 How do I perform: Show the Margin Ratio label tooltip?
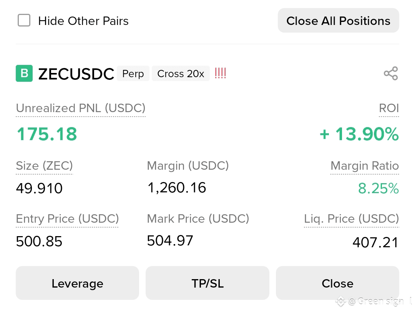(x=365, y=166)
